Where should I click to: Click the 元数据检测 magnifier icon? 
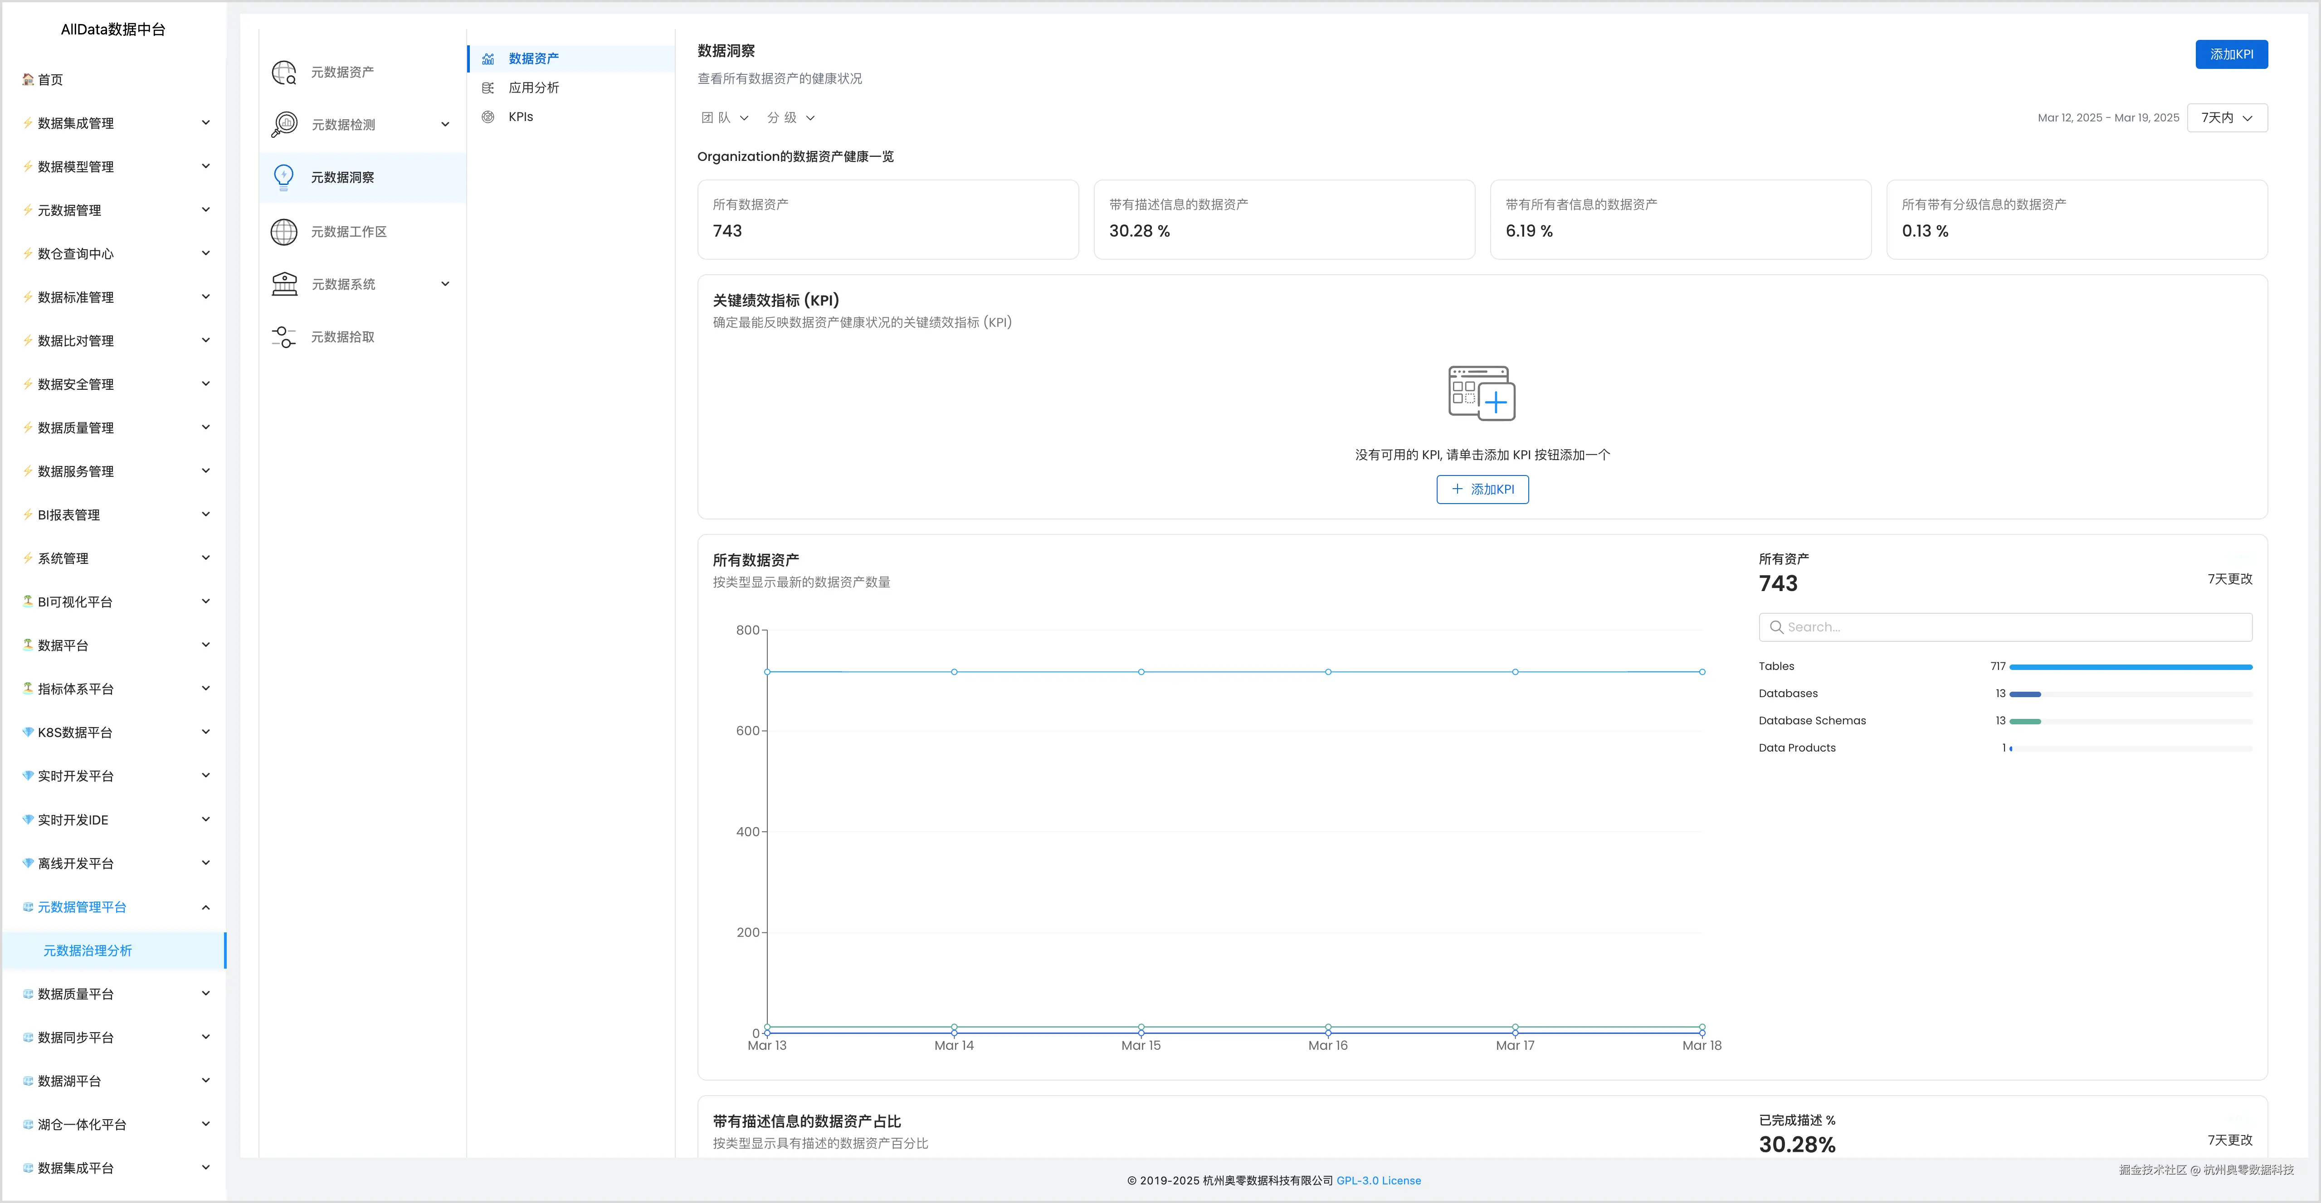[284, 124]
